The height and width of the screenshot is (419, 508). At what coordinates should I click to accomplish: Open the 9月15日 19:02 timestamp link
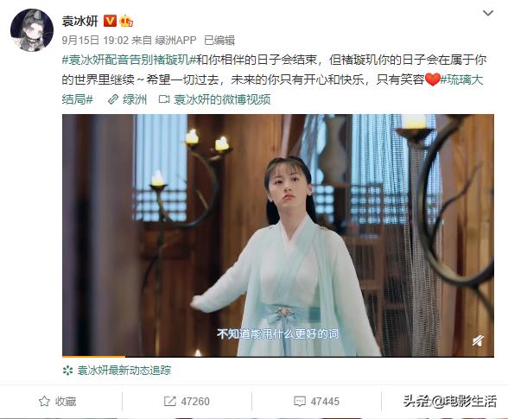tap(95, 41)
